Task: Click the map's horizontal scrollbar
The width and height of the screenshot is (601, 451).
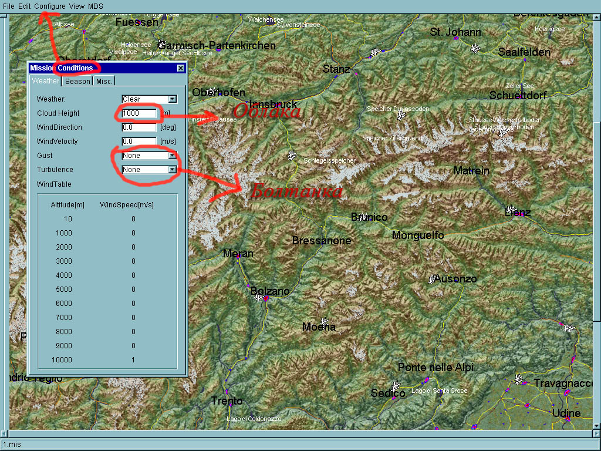Action: pos(300,434)
